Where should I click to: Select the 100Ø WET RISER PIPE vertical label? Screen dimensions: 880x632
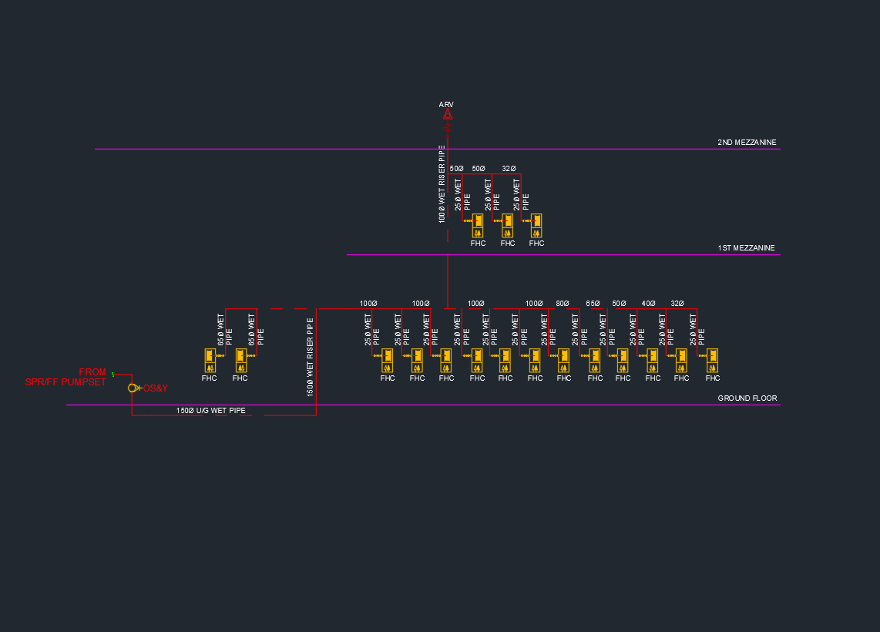click(442, 183)
